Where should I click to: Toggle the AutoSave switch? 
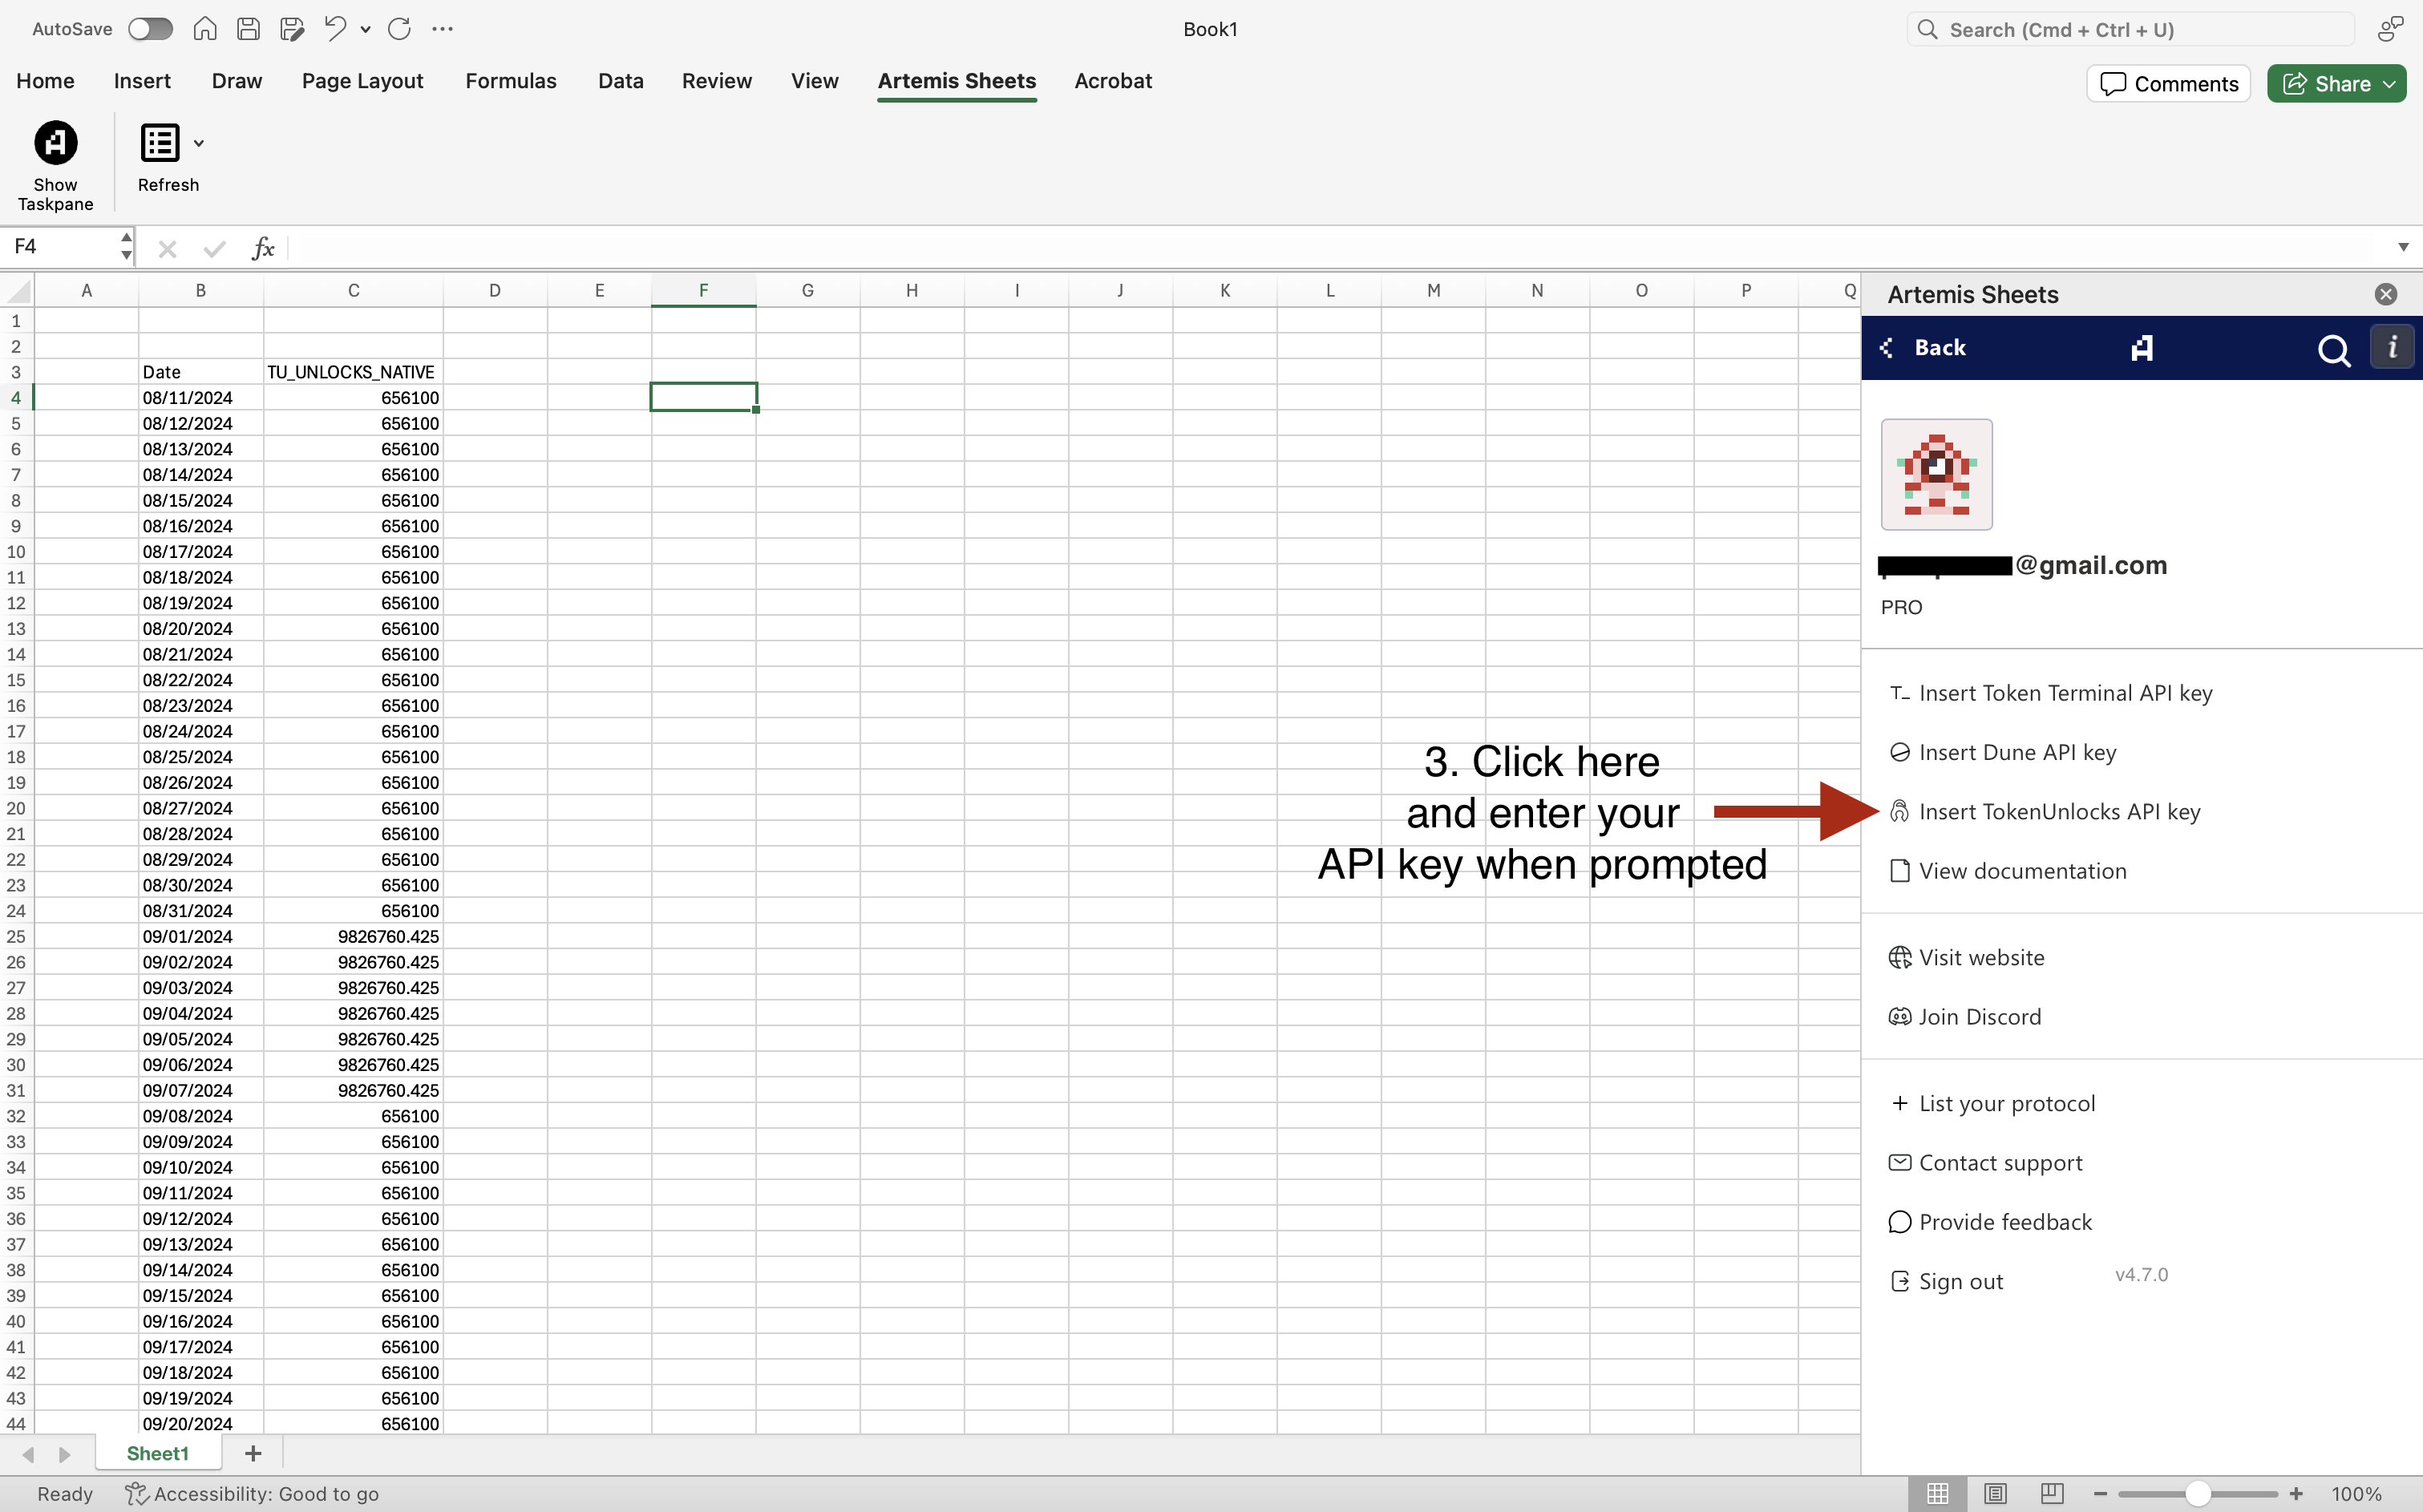point(150,29)
